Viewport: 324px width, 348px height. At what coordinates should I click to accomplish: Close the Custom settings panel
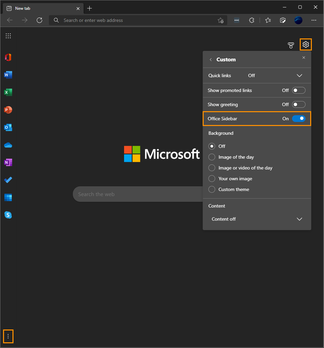click(304, 58)
